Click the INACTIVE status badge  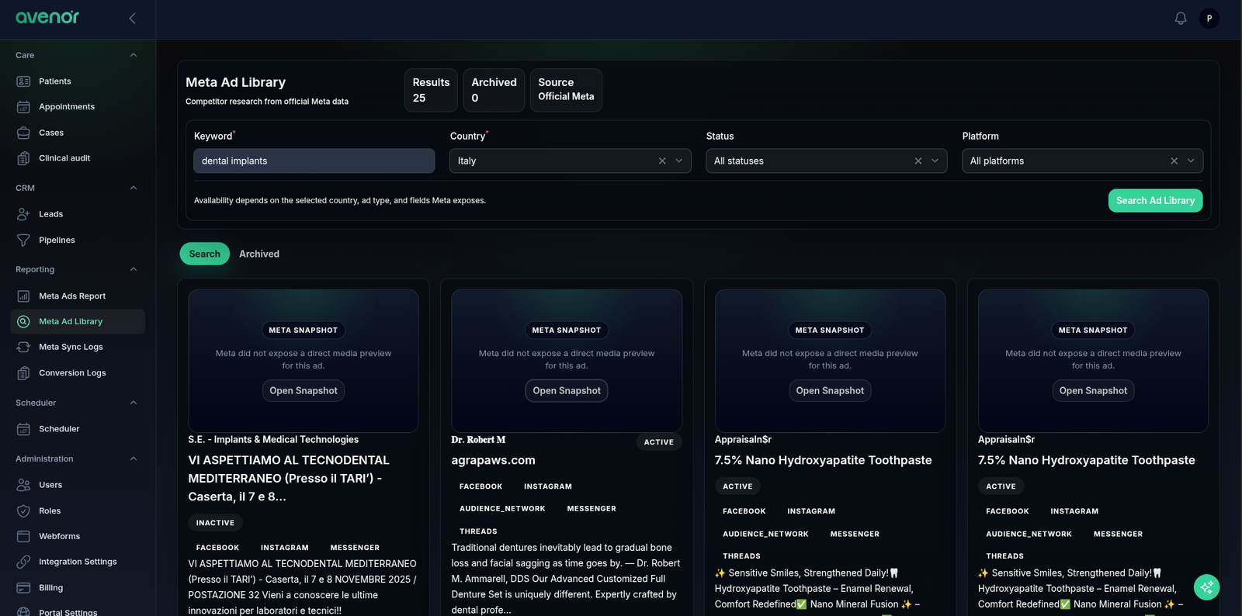click(215, 523)
